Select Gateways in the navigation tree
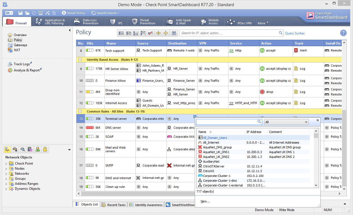Screen dimensions: 353x215 pos(21,45)
